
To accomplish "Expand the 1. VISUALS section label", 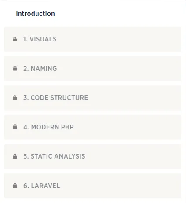I will click(x=40, y=39).
